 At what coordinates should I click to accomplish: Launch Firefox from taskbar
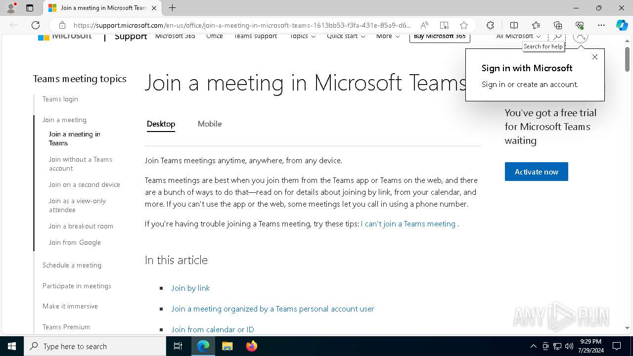251,346
